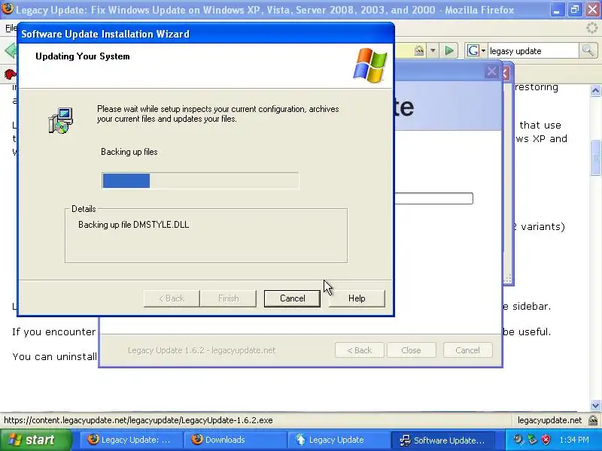602x451 pixels.
Task: Open the File menu in Firefox
Action: [11, 28]
